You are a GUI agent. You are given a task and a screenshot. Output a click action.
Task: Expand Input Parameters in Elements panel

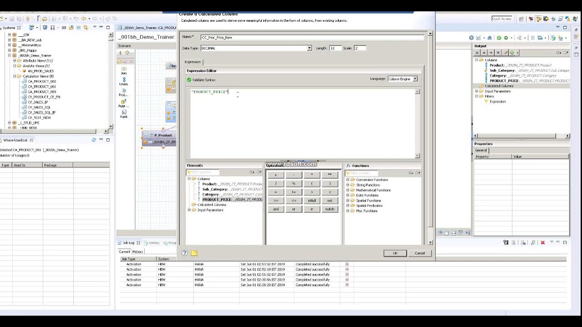pyautogui.click(x=189, y=210)
